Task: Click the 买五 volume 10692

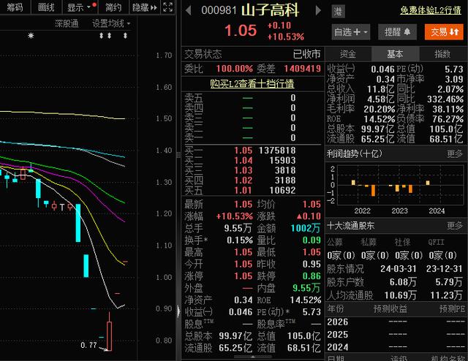Action: coord(282,190)
